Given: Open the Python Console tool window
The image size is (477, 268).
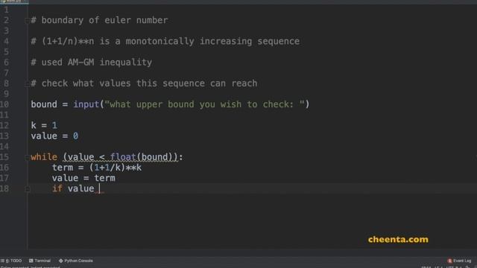Looking at the screenshot, I should pos(75,261).
